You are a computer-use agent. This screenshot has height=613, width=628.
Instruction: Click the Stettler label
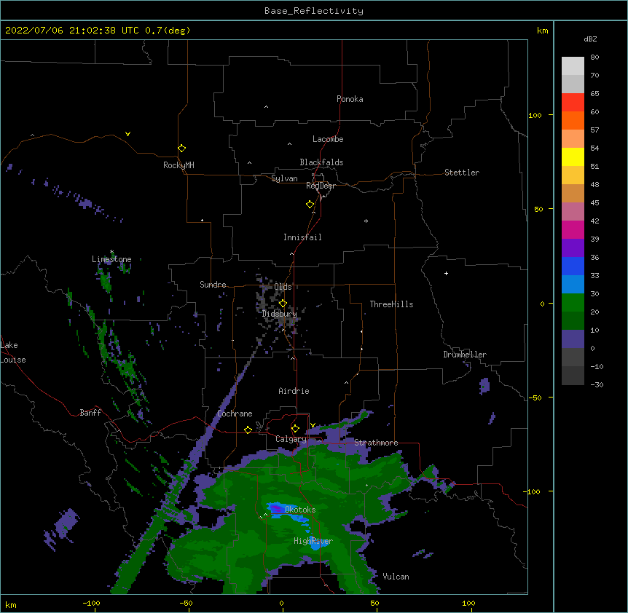pyautogui.click(x=462, y=173)
